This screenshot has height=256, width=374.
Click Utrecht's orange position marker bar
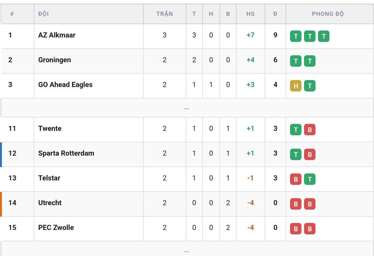coord(1,204)
